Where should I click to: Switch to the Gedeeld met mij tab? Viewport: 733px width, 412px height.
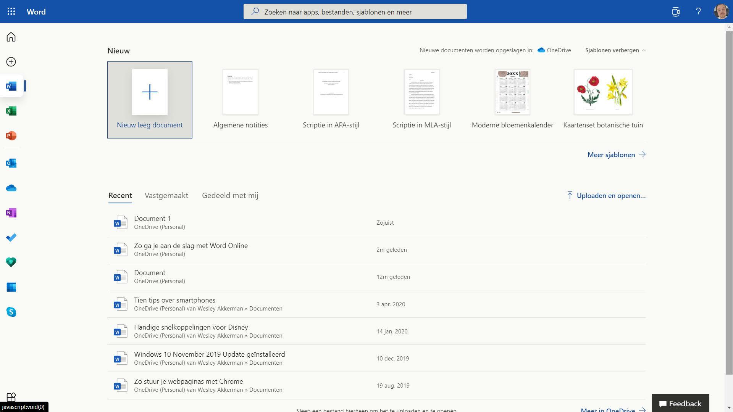(230, 195)
